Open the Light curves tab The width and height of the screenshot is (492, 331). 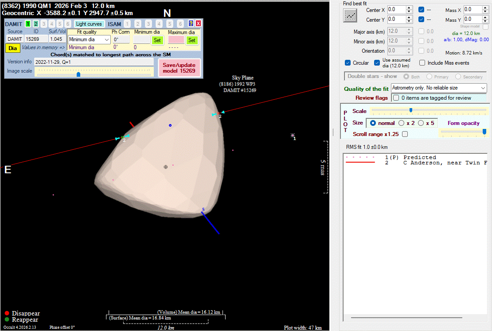pos(89,24)
